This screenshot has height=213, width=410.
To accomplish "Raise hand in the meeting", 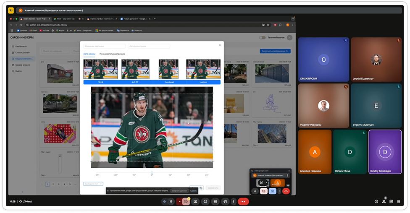I will [225, 202].
